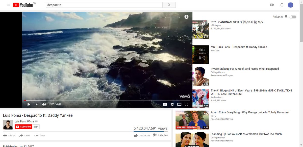Viewport: 303px width, 147px height.
Task: Open the hamburger guide menu
Action: (8, 5)
